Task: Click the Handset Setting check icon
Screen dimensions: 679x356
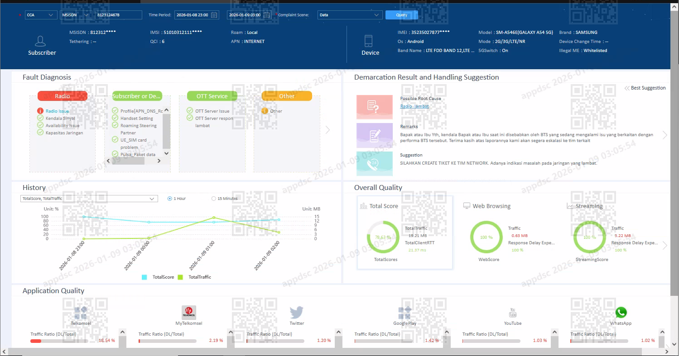Action: (x=115, y=118)
